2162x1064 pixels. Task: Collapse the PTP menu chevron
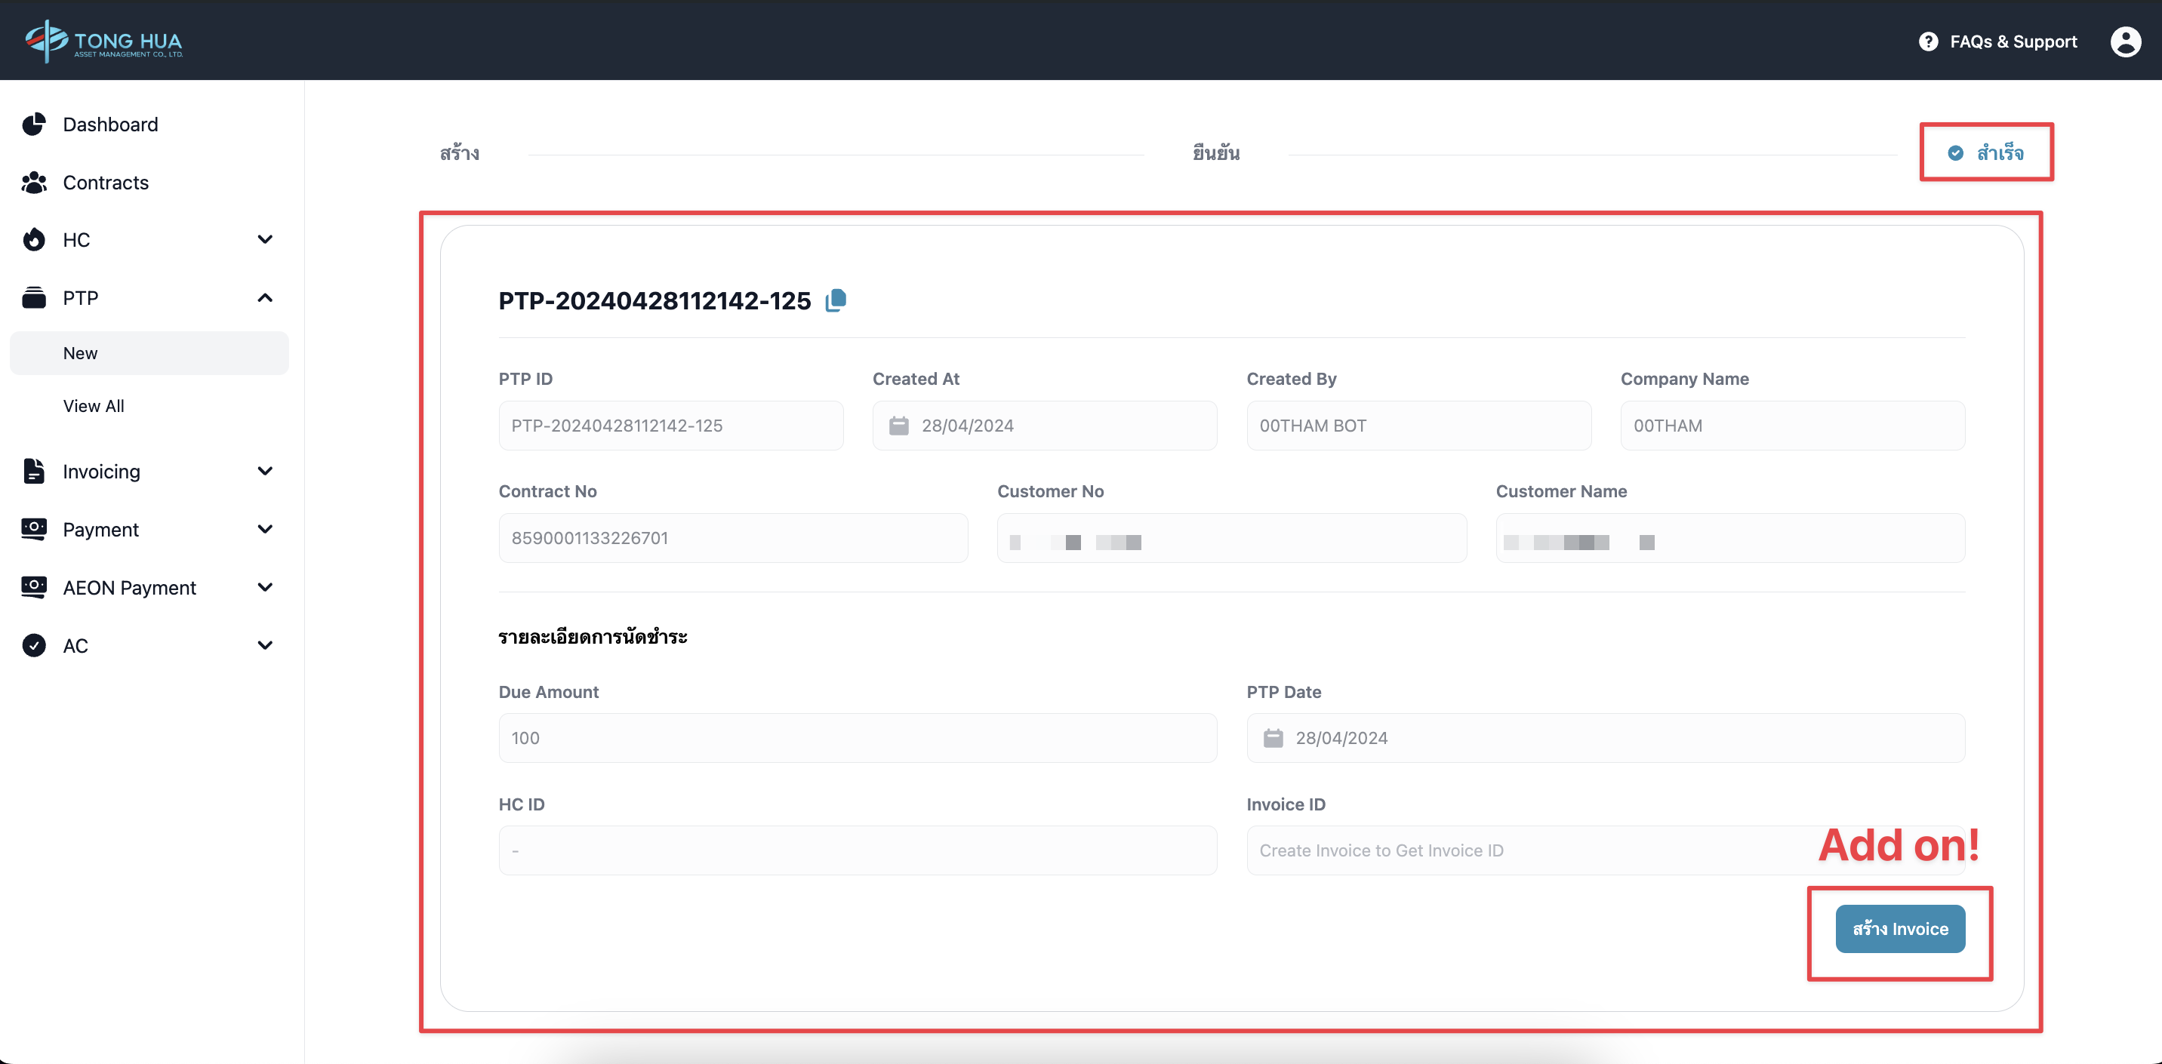pyautogui.click(x=265, y=298)
